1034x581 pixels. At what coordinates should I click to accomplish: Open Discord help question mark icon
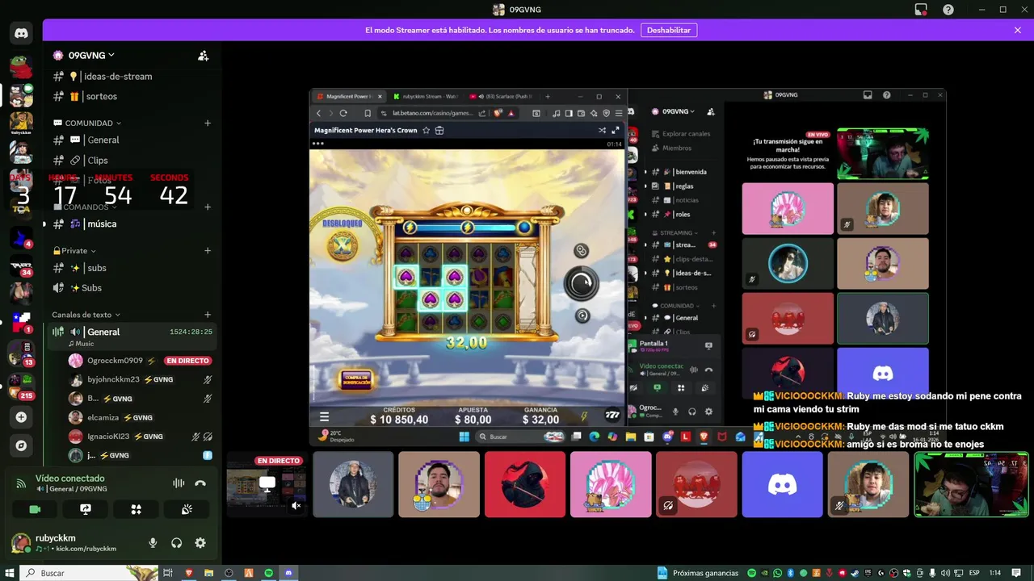click(x=948, y=10)
